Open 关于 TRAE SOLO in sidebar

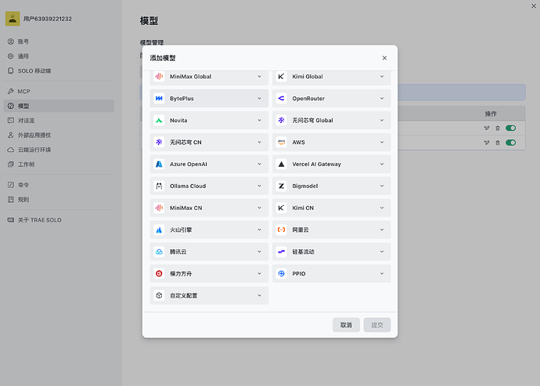pos(59,220)
